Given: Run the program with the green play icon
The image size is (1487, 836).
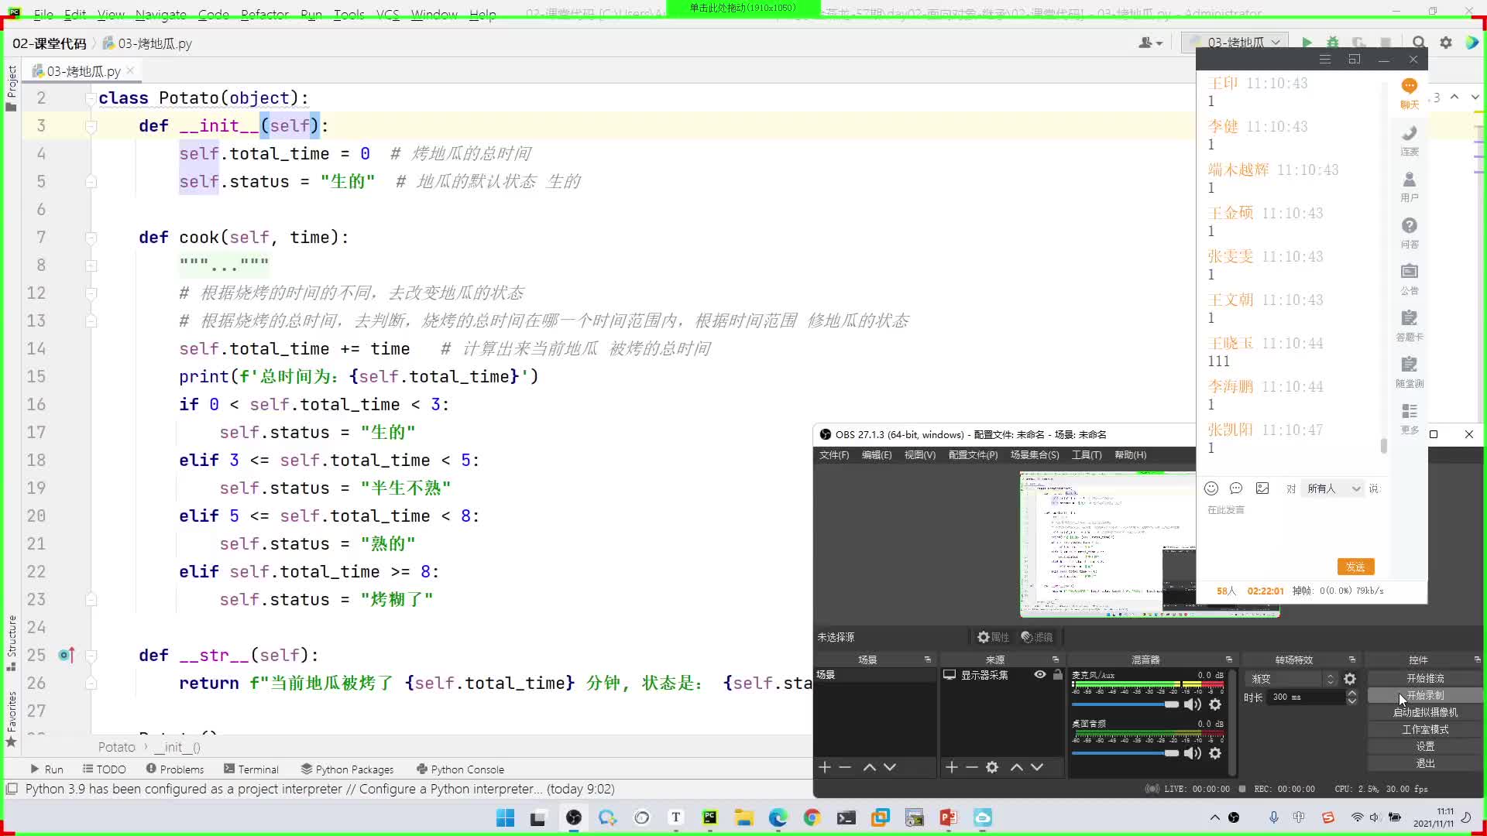Looking at the screenshot, I should pos(1307,43).
